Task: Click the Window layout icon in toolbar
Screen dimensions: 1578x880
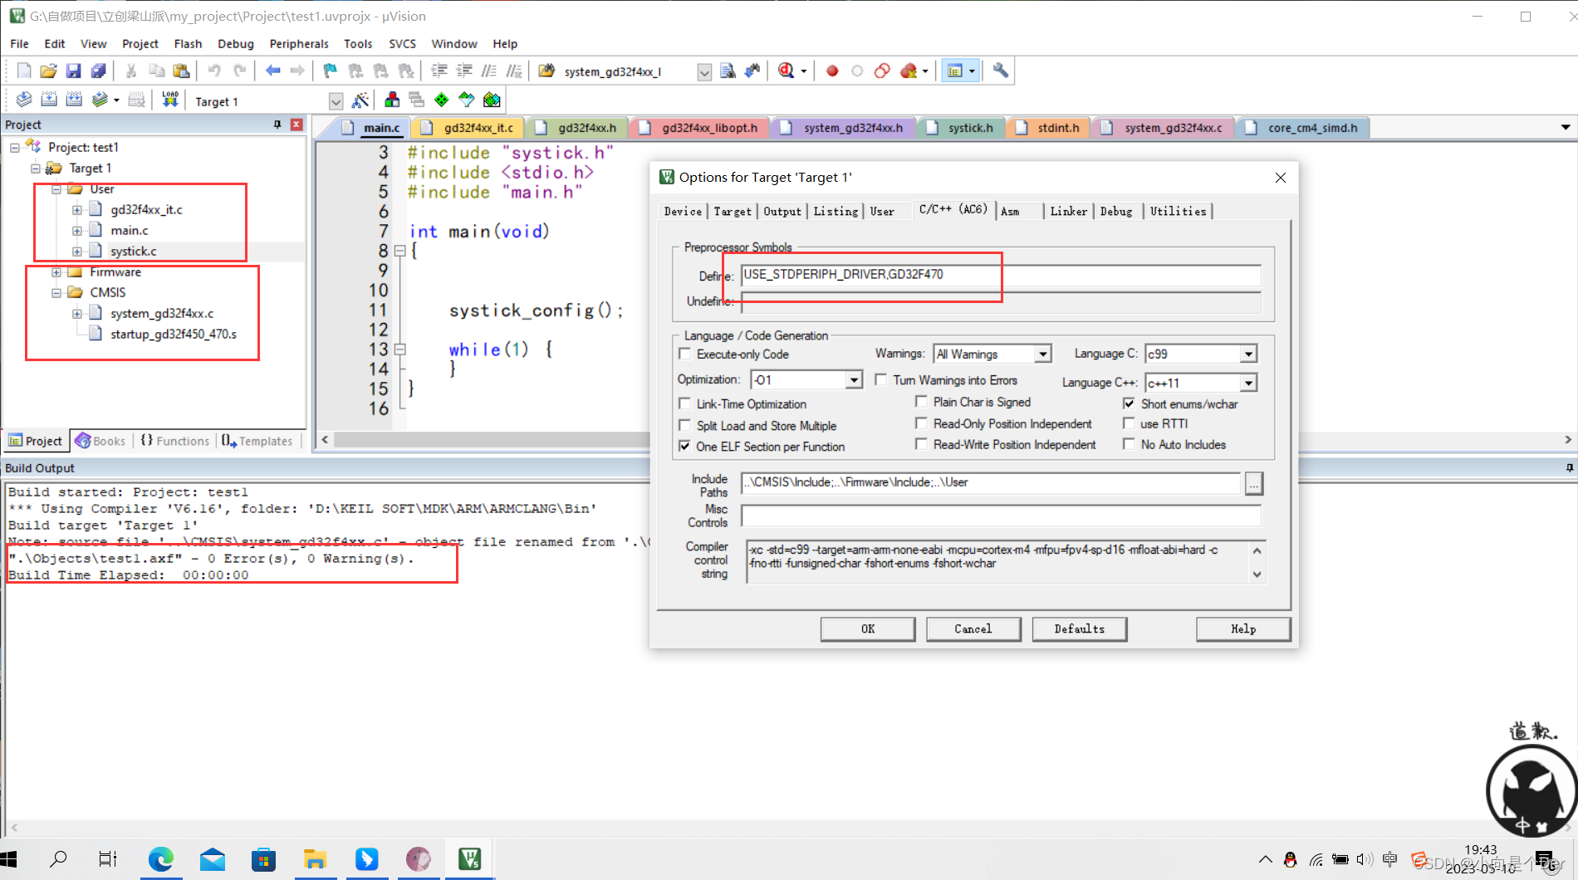Action: pos(955,71)
